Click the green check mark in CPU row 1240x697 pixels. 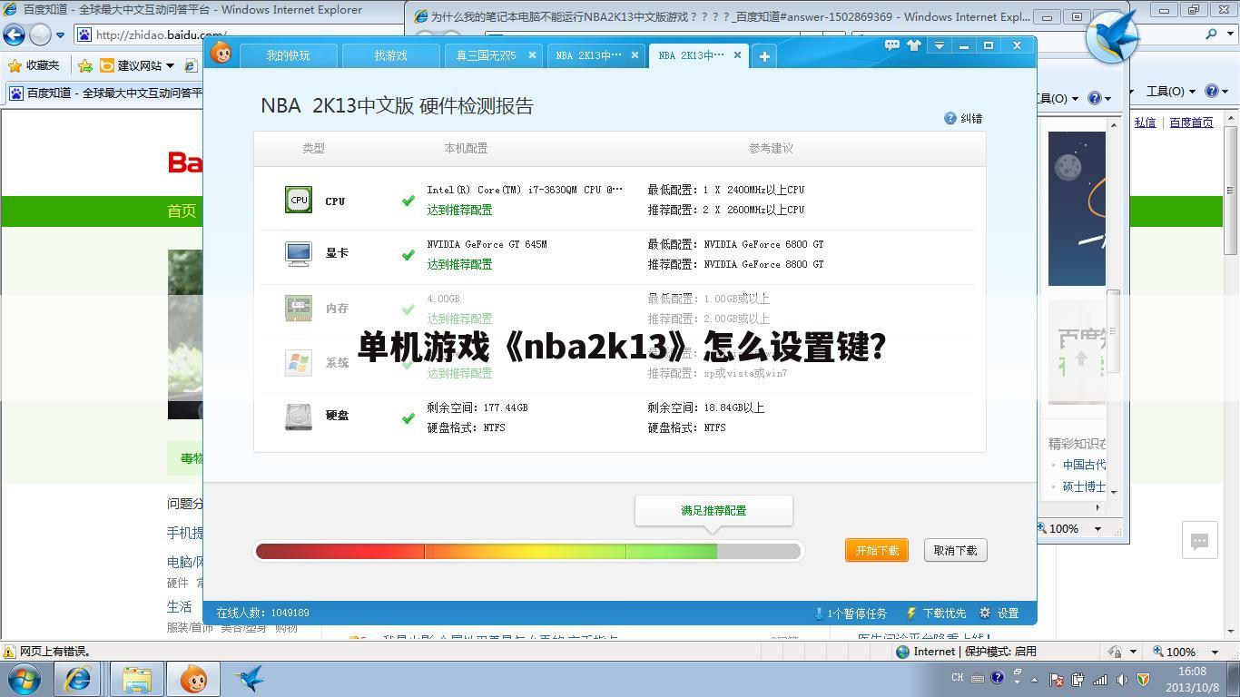click(x=408, y=201)
